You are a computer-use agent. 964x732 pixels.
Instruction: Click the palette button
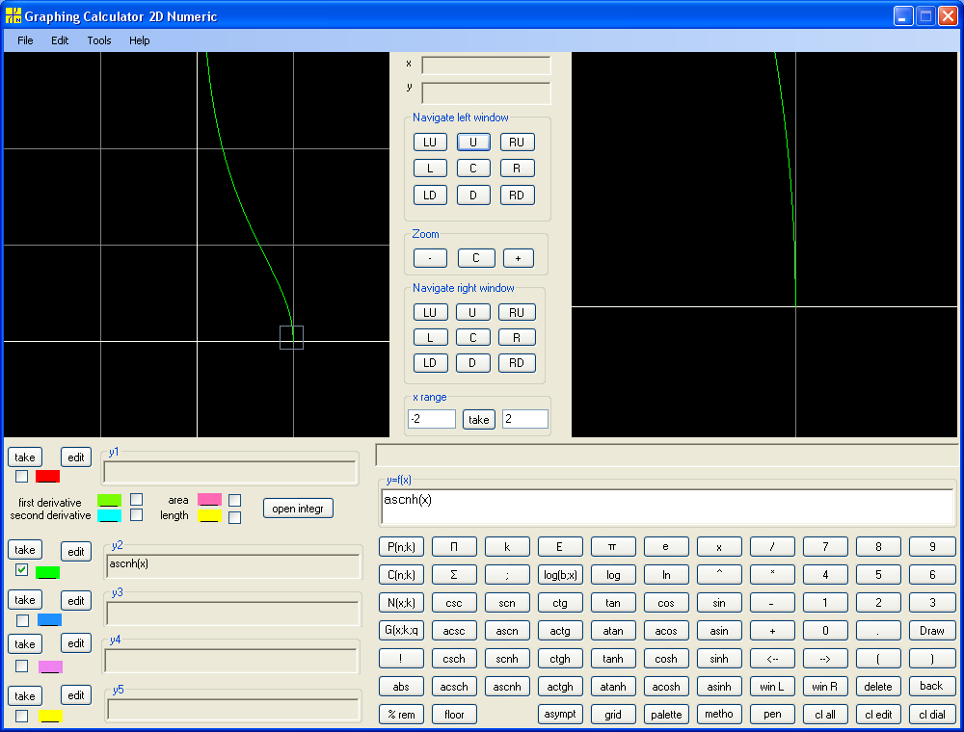666,715
